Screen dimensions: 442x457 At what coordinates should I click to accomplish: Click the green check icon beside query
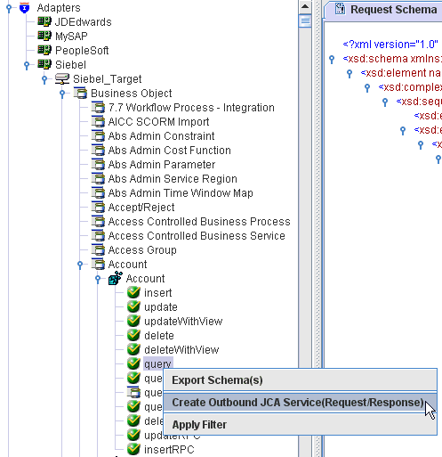click(133, 363)
